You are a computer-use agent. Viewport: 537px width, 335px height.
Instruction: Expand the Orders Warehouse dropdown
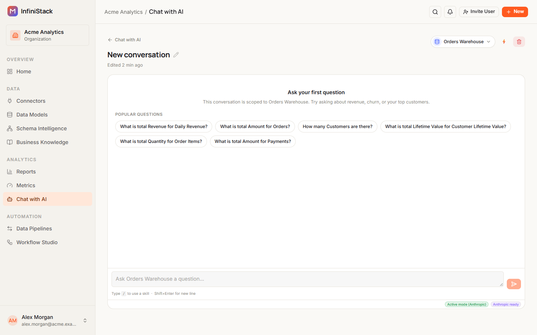[x=463, y=42]
